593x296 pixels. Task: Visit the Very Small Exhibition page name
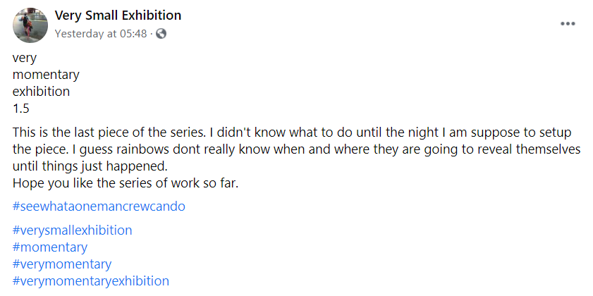(118, 16)
